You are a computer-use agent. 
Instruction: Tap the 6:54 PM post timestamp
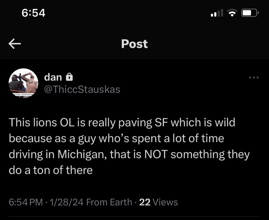(26, 202)
